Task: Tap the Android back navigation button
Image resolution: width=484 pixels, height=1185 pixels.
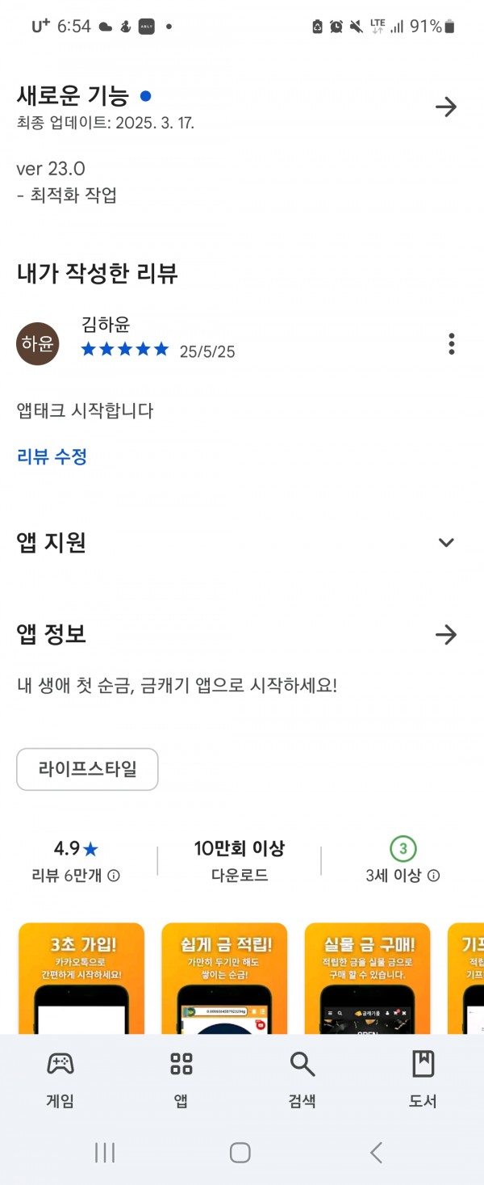Action: (376, 1153)
